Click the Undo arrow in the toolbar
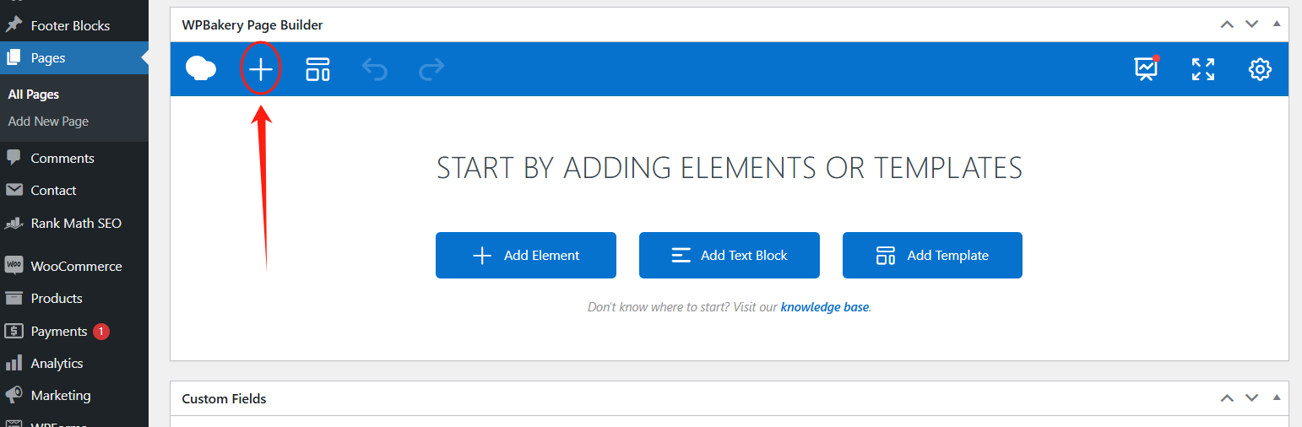This screenshot has height=427, width=1302. 374,69
